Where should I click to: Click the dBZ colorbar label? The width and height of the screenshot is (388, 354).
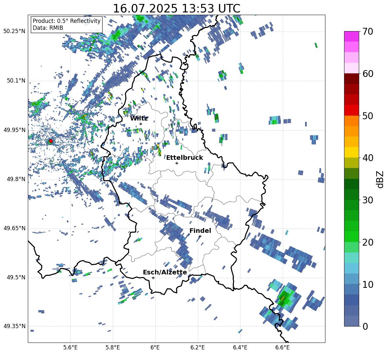pyautogui.click(x=380, y=179)
